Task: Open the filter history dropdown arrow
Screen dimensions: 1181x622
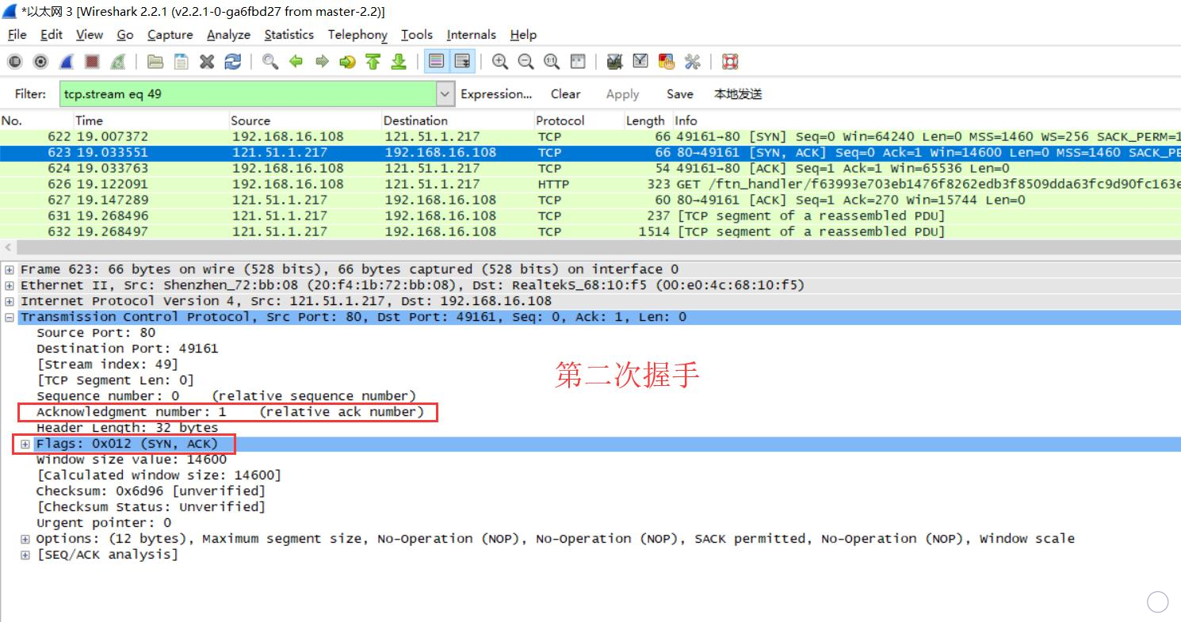Action: [446, 93]
